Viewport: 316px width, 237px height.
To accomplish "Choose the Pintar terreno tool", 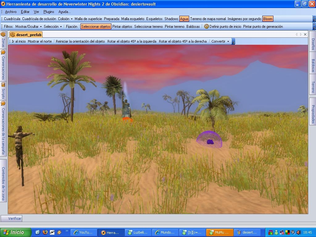I will pos(174,27).
